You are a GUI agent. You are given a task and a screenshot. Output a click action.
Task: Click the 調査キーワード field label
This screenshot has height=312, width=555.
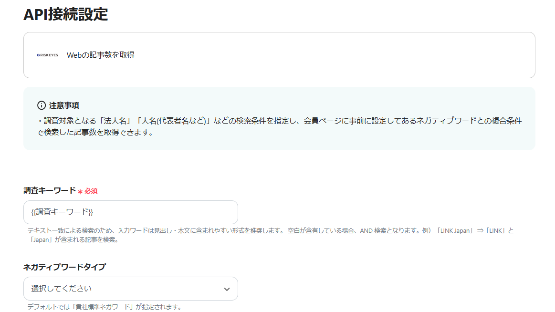pos(50,190)
